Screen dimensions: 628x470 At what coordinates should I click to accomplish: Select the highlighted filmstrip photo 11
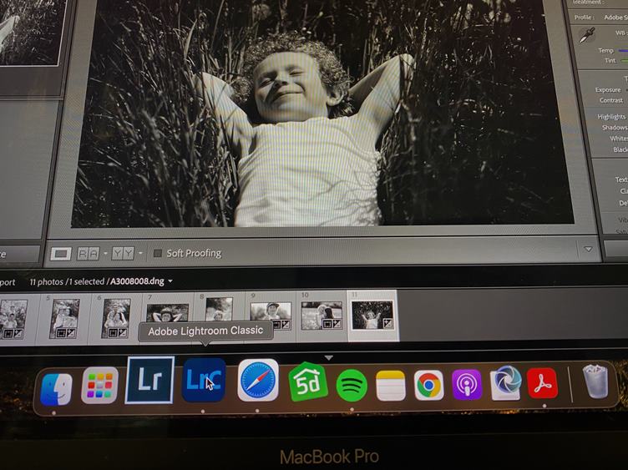pos(372,315)
